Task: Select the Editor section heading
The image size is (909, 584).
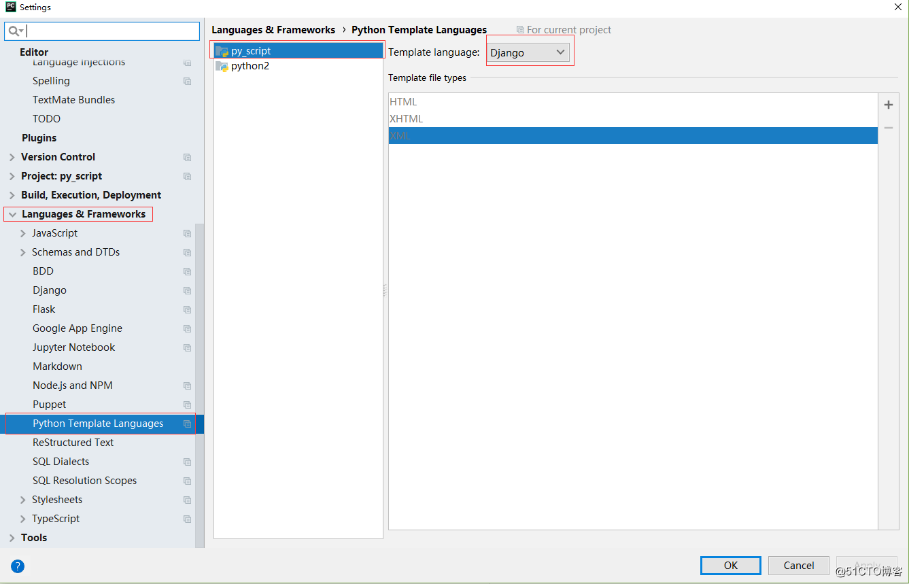Action: (34, 52)
